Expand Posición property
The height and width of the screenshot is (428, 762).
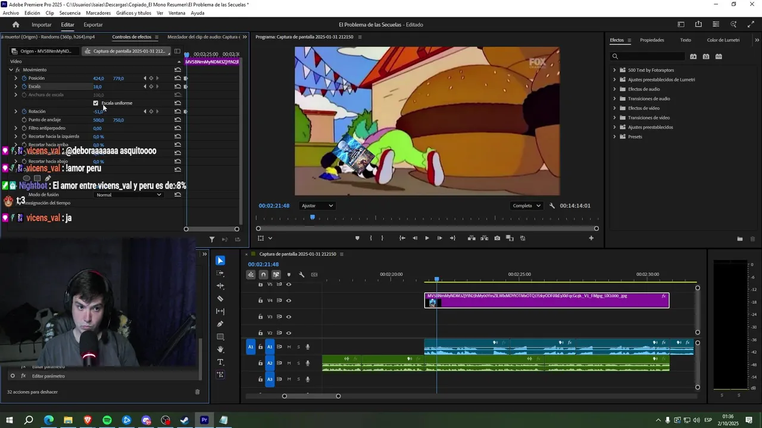click(x=16, y=78)
